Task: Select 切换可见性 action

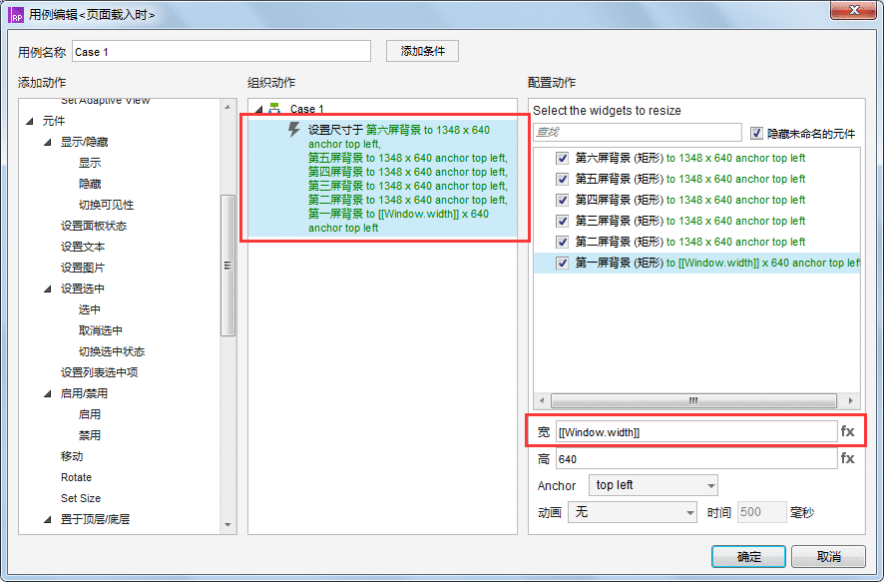Action: (106, 205)
